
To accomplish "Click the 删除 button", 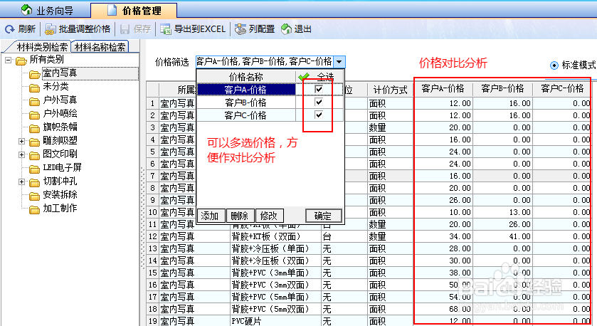I will (x=241, y=216).
